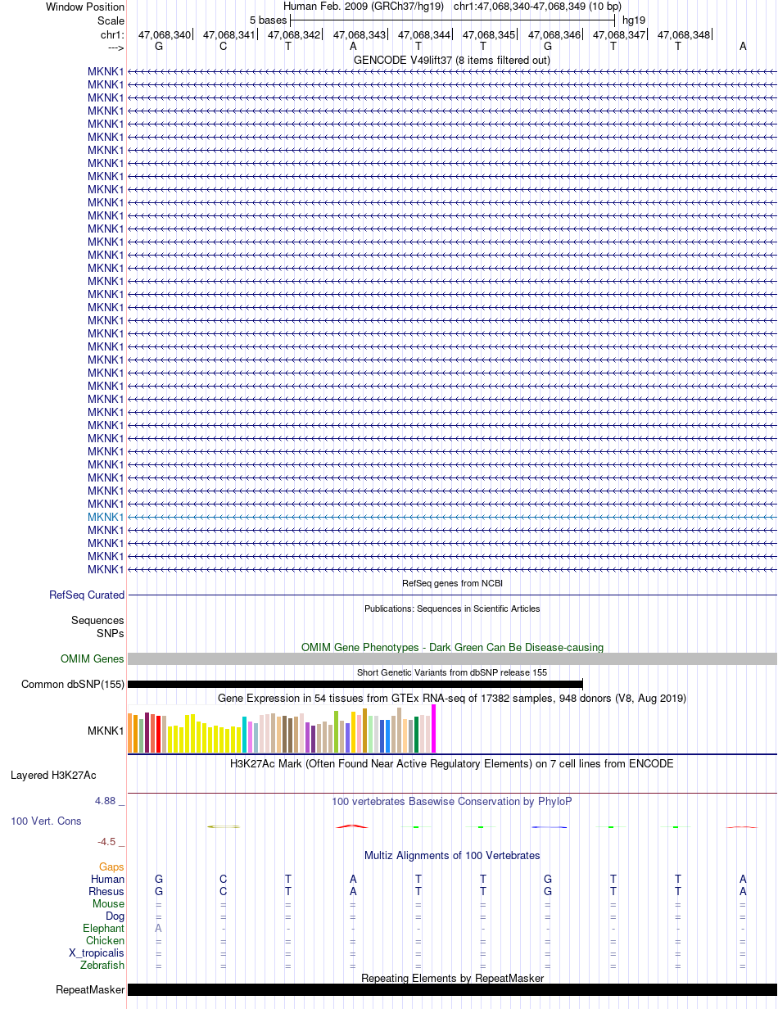
Task: Select the Chicken alignment row label
Action: tap(106, 941)
